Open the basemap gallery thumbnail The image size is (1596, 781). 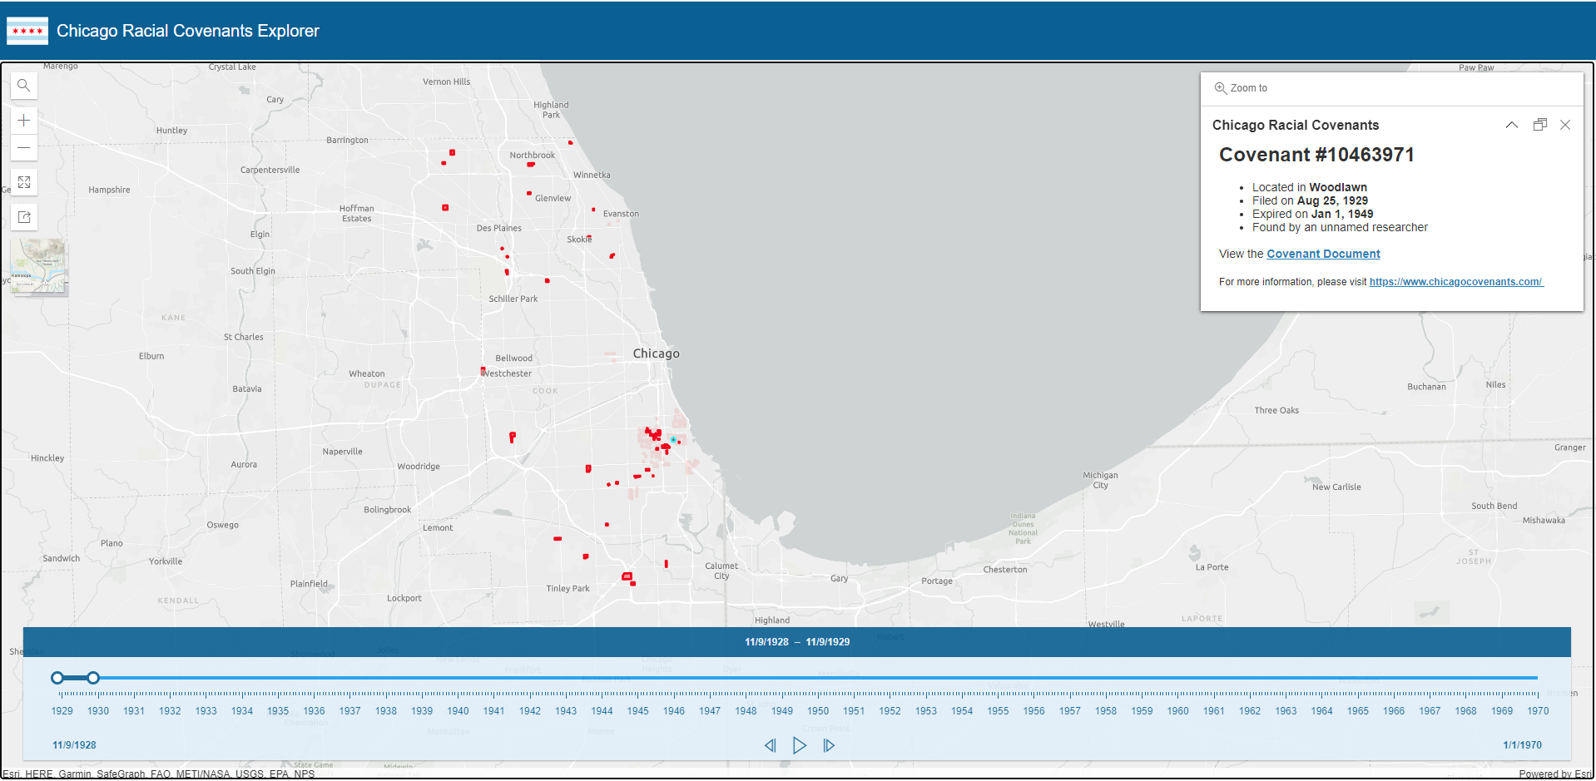(38, 267)
